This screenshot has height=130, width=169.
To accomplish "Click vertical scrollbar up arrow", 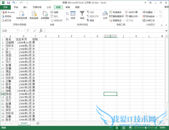I will [167, 36].
